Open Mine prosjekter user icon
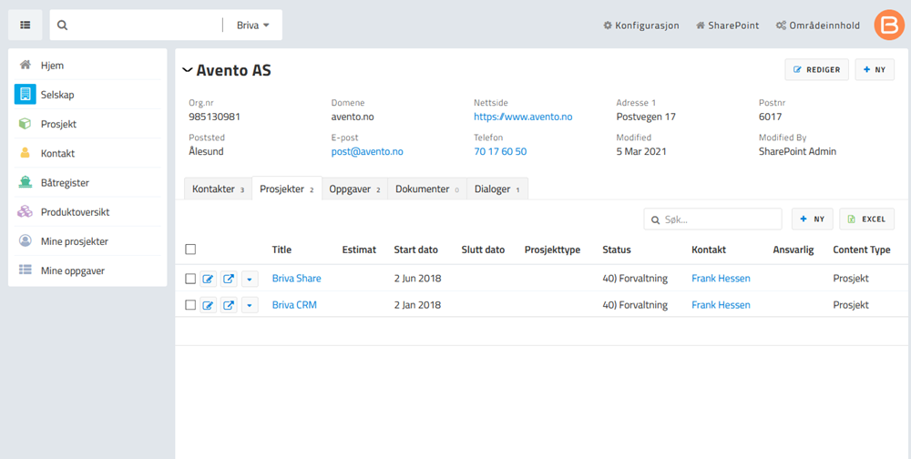Image resolution: width=911 pixels, height=459 pixels. (25, 241)
